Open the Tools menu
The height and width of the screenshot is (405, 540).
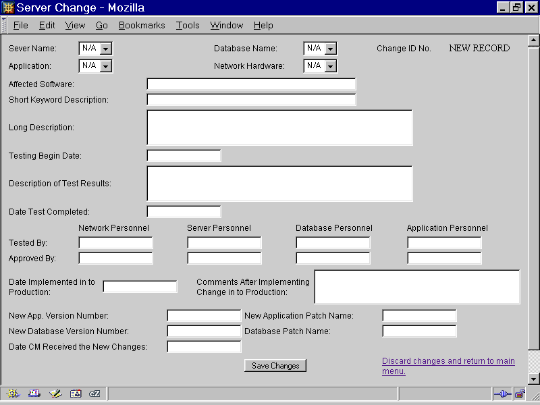[188, 25]
